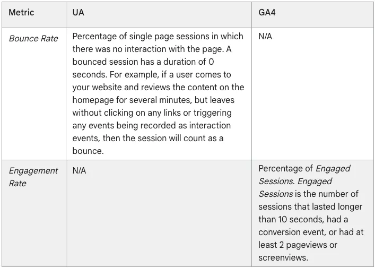Click the UA column header
375x268 pixels.
tap(78, 12)
